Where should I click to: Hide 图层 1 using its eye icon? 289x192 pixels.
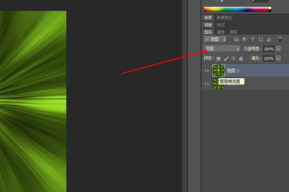point(207,71)
